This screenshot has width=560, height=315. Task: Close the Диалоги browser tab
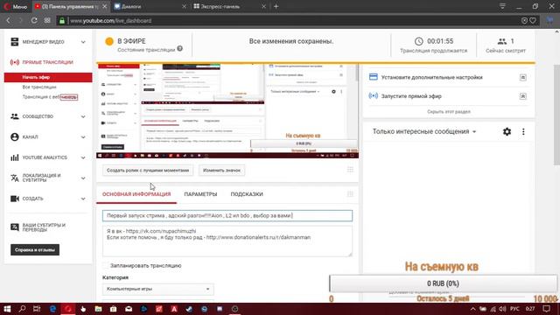point(185,6)
